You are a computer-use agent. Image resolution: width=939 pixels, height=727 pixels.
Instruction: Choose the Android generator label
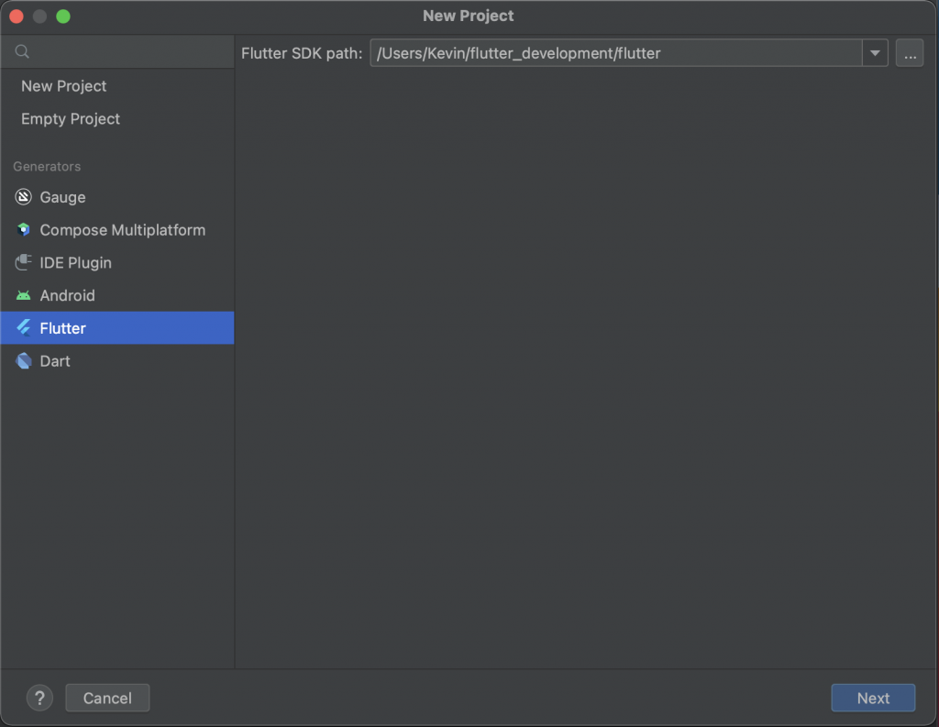click(68, 295)
